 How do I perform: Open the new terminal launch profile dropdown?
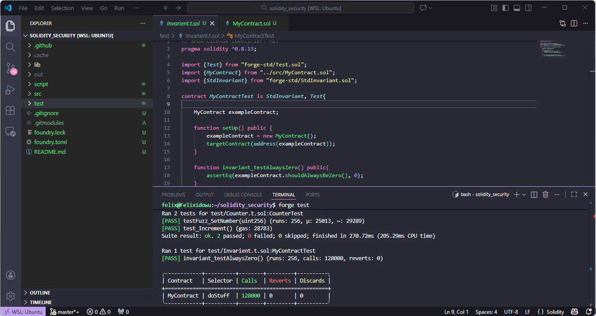pyautogui.click(x=524, y=194)
